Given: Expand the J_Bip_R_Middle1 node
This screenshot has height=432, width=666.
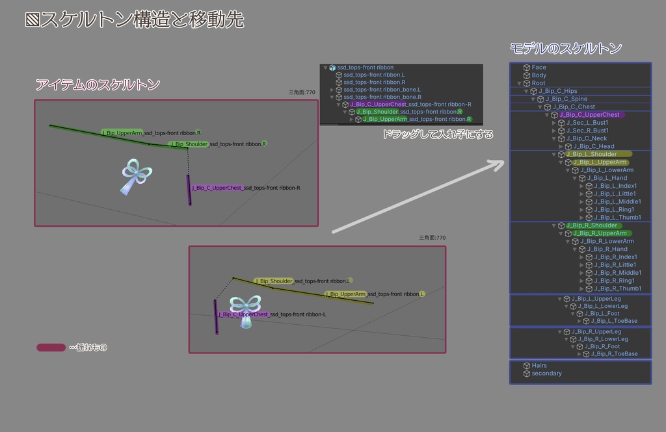Looking at the screenshot, I should pos(581,273).
